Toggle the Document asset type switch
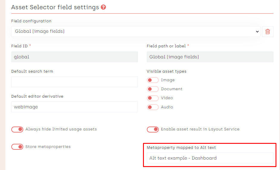Viewport: 280px width, 170px height. click(x=153, y=89)
